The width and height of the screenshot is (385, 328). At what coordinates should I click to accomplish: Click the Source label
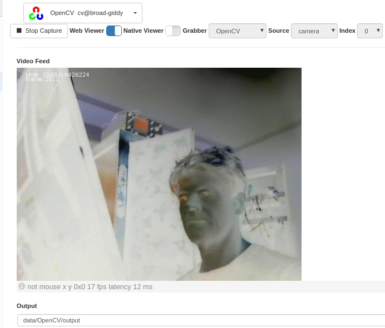(x=278, y=31)
